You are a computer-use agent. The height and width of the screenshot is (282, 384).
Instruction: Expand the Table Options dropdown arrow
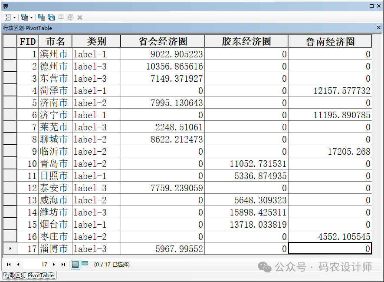click(x=14, y=17)
